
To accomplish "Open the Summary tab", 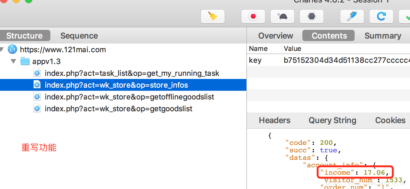I will click(x=383, y=36).
